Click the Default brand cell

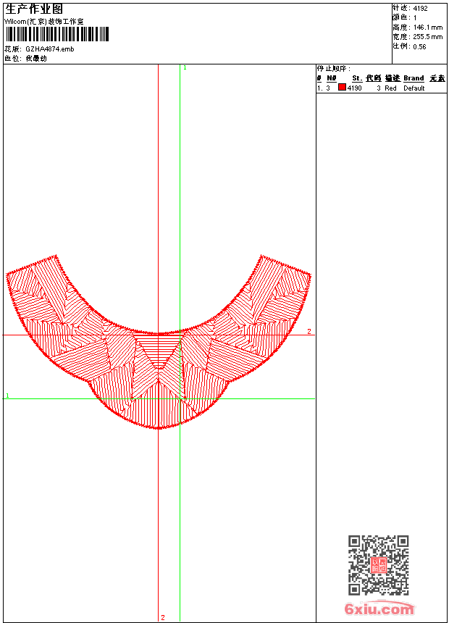414,88
